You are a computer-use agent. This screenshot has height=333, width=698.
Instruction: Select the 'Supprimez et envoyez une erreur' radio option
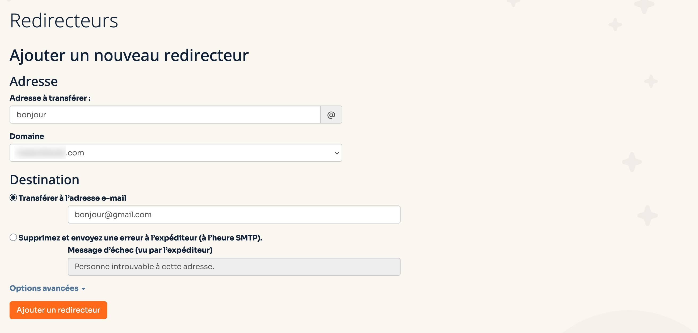pyautogui.click(x=13, y=237)
